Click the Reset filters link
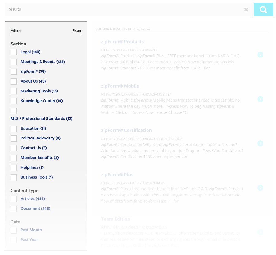Screen dimensions: 276x255 (x=77, y=31)
